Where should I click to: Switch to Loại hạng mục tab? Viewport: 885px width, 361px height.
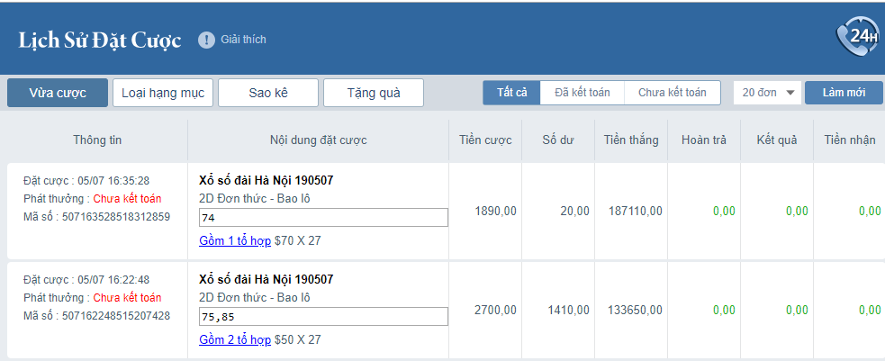point(162,93)
